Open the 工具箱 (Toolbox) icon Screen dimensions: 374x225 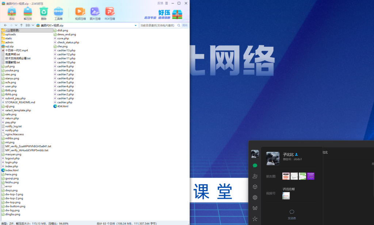59,12
